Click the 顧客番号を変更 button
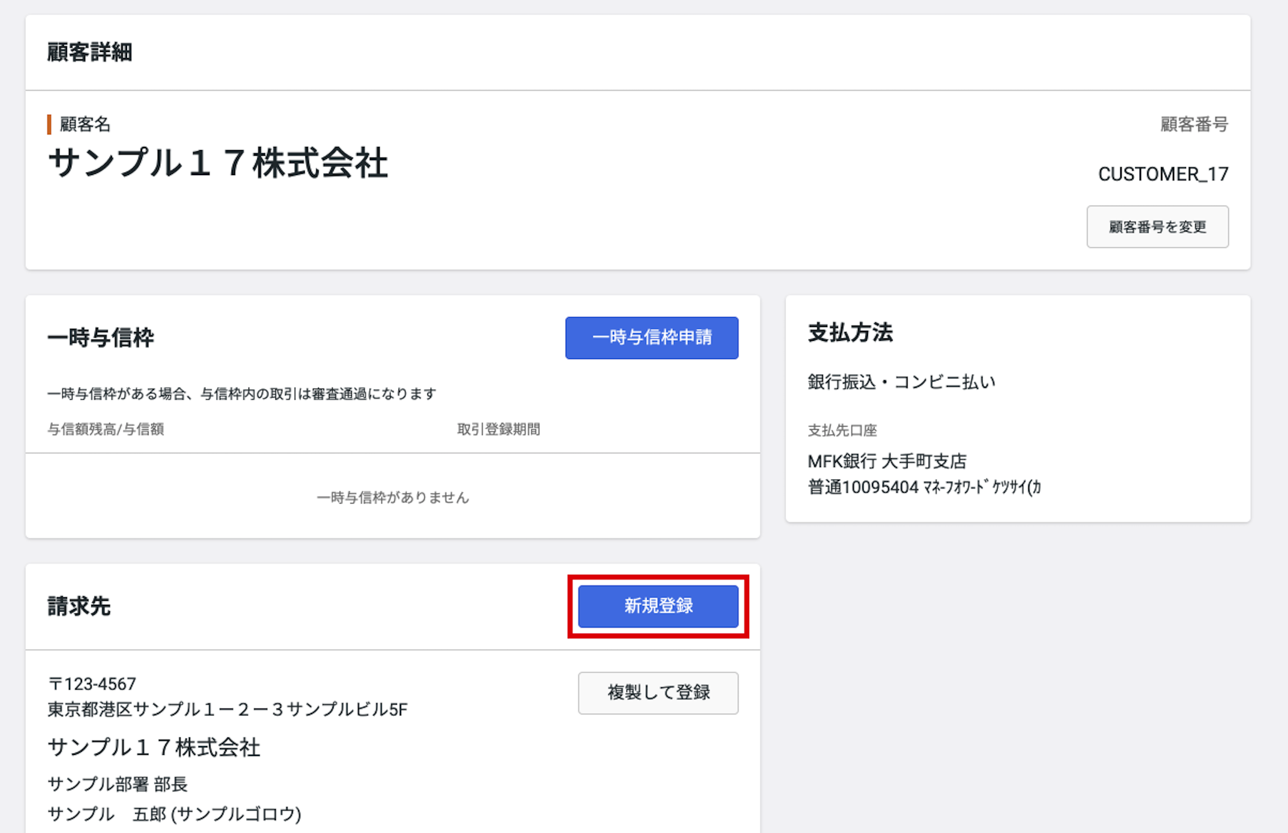 tap(1157, 226)
